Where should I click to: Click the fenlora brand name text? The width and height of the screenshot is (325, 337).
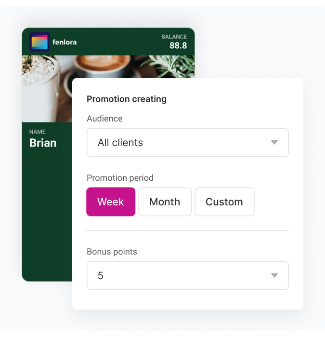(65, 42)
